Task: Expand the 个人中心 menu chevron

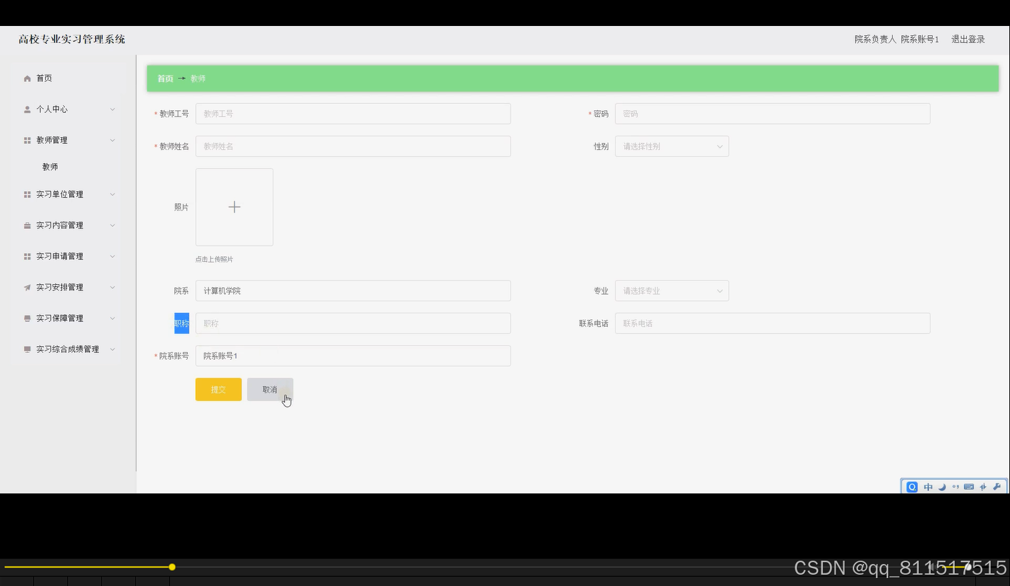Action: [x=113, y=109]
